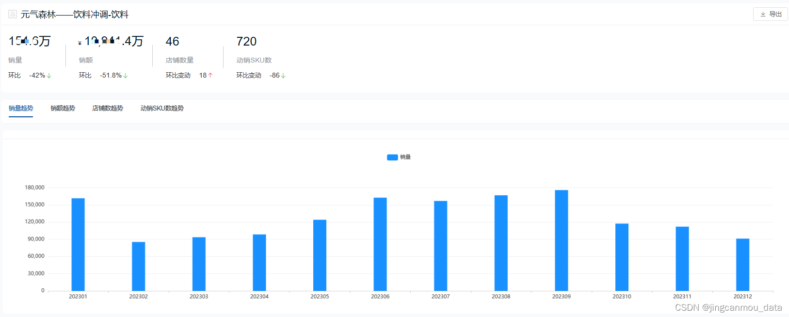
Task: Click the document icon beside 元气森林 title
Action: (x=13, y=14)
